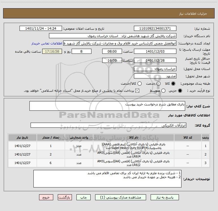This screenshot has width=218, height=211.
Task: Click the delivery province field خراسان رضوی
Action: pos(155,69)
